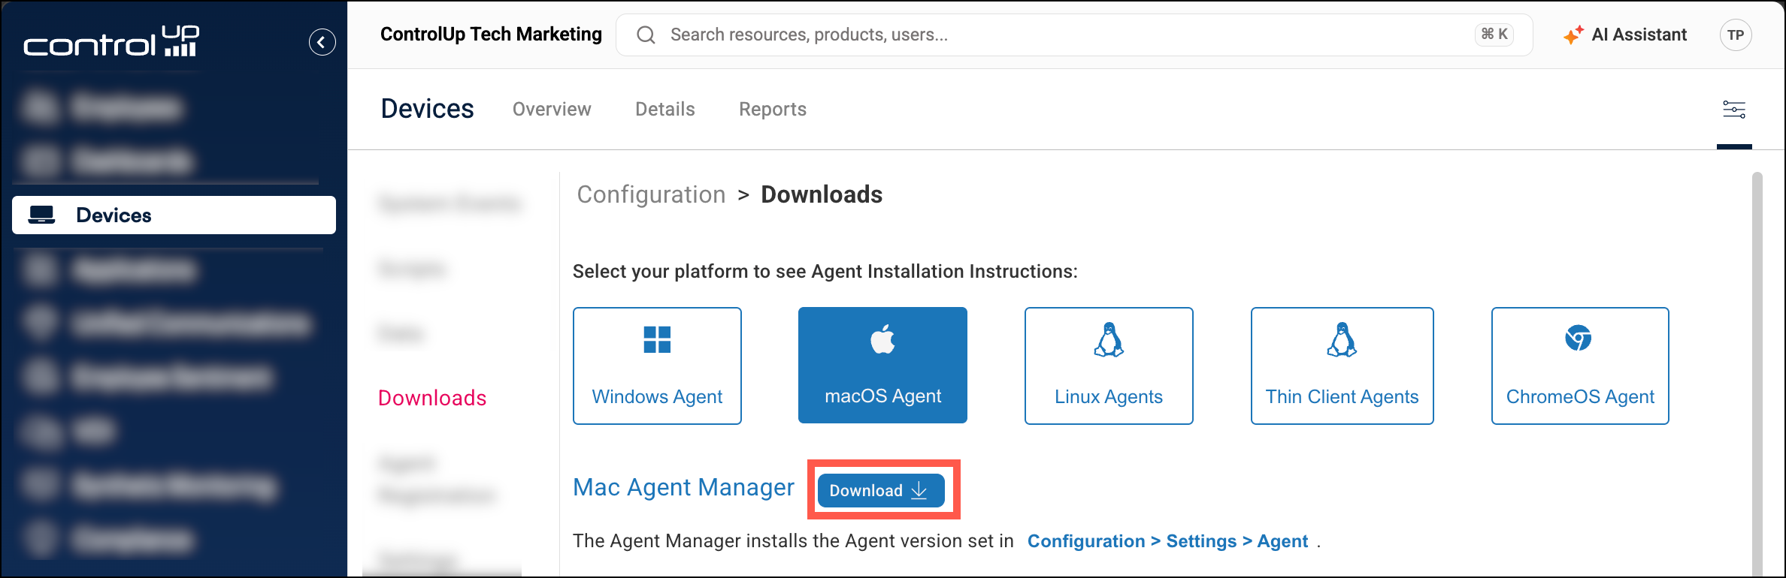Select the macOS Agent platform
The height and width of the screenshot is (578, 1786).
click(x=882, y=366)
